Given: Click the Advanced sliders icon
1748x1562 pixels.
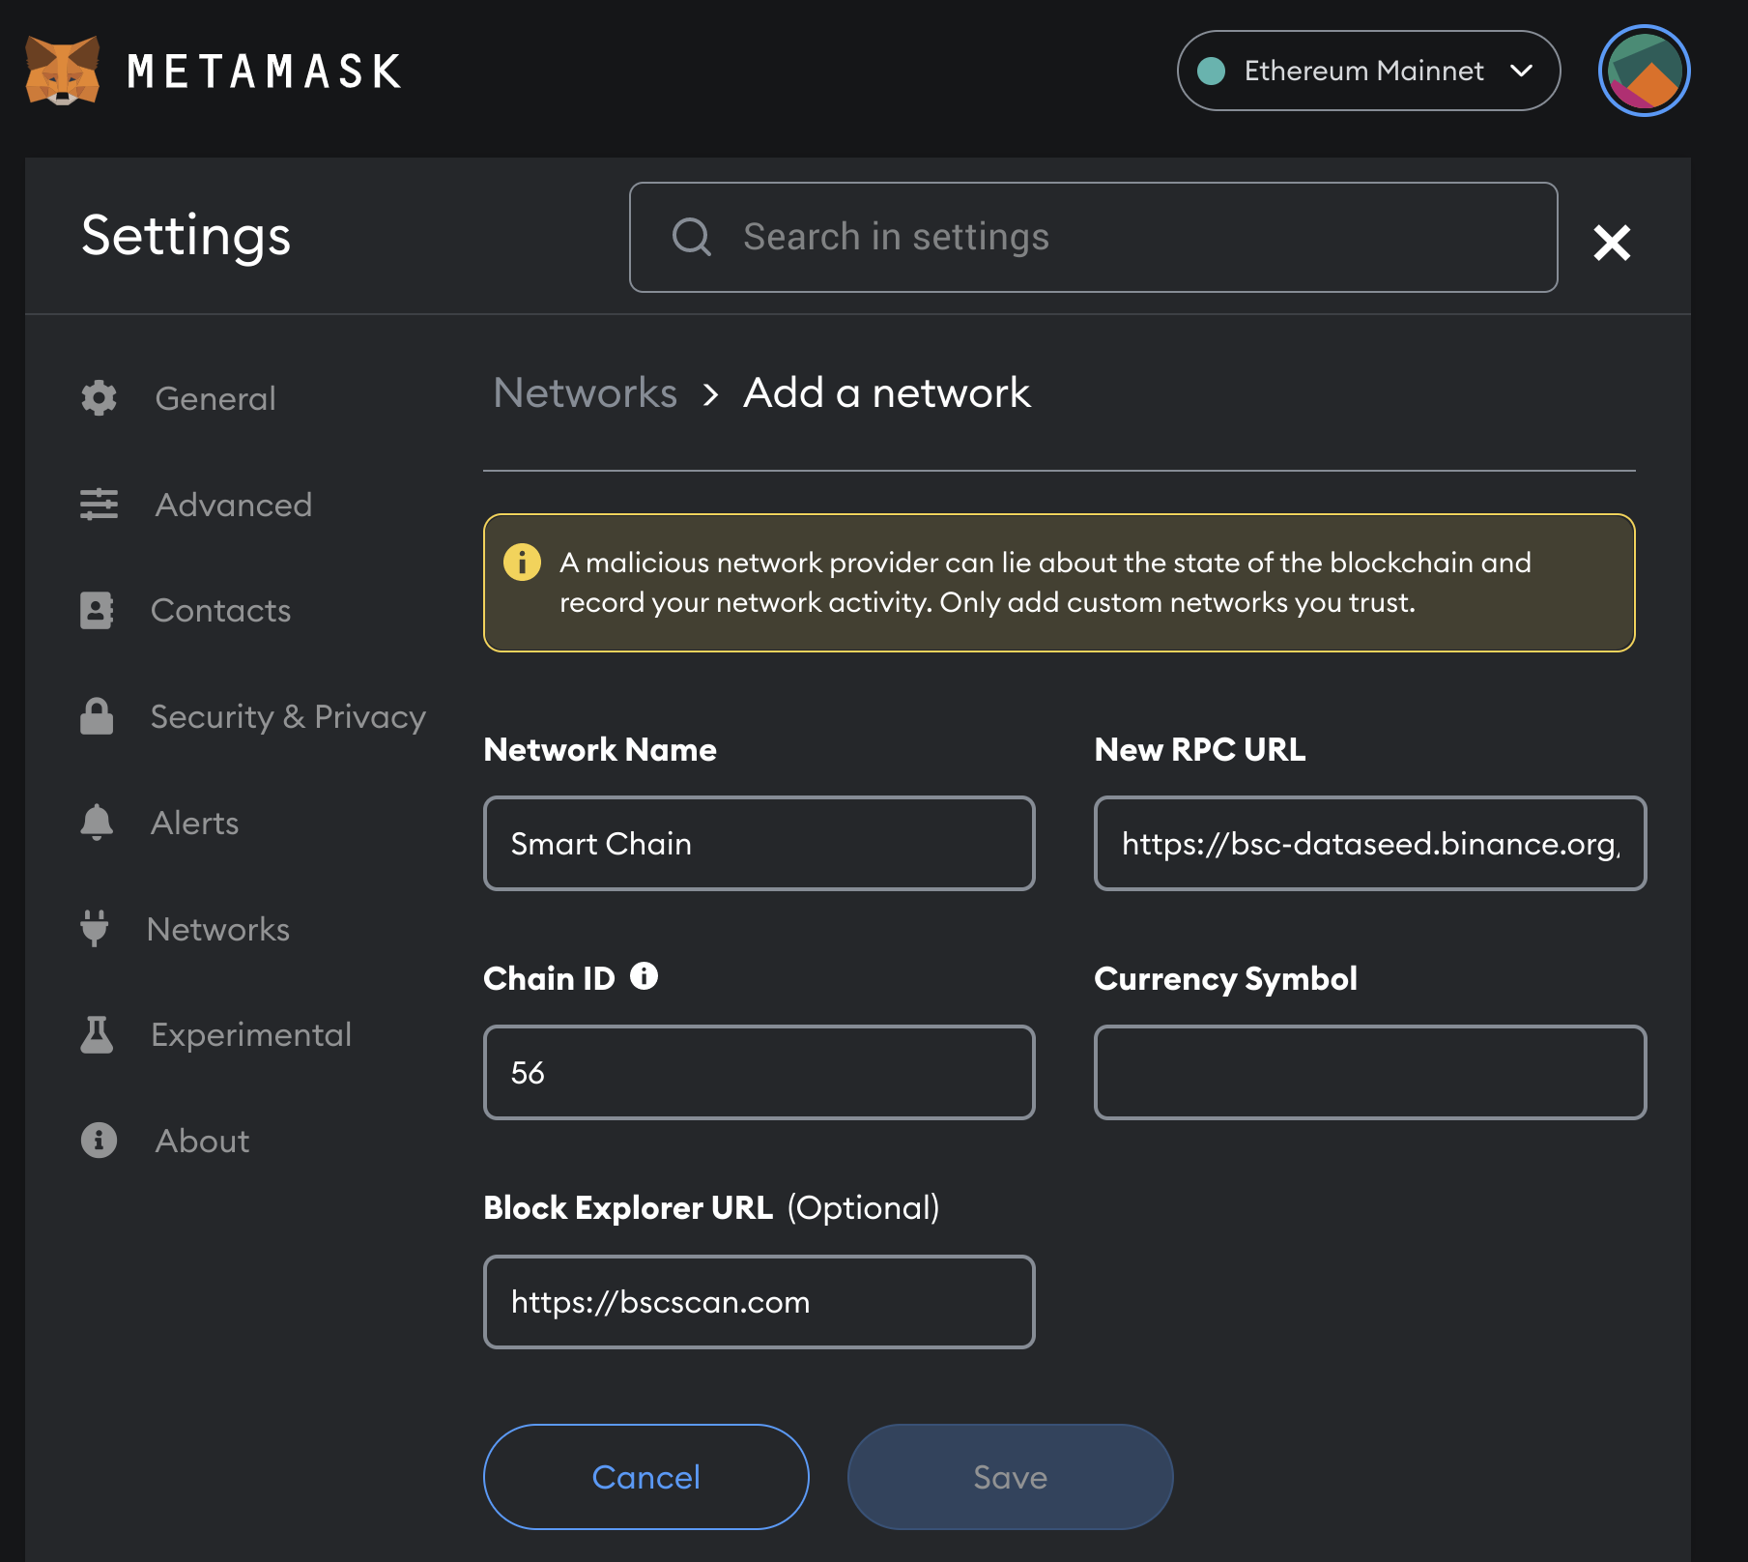Looking at the screenshot, I should 99,505.
